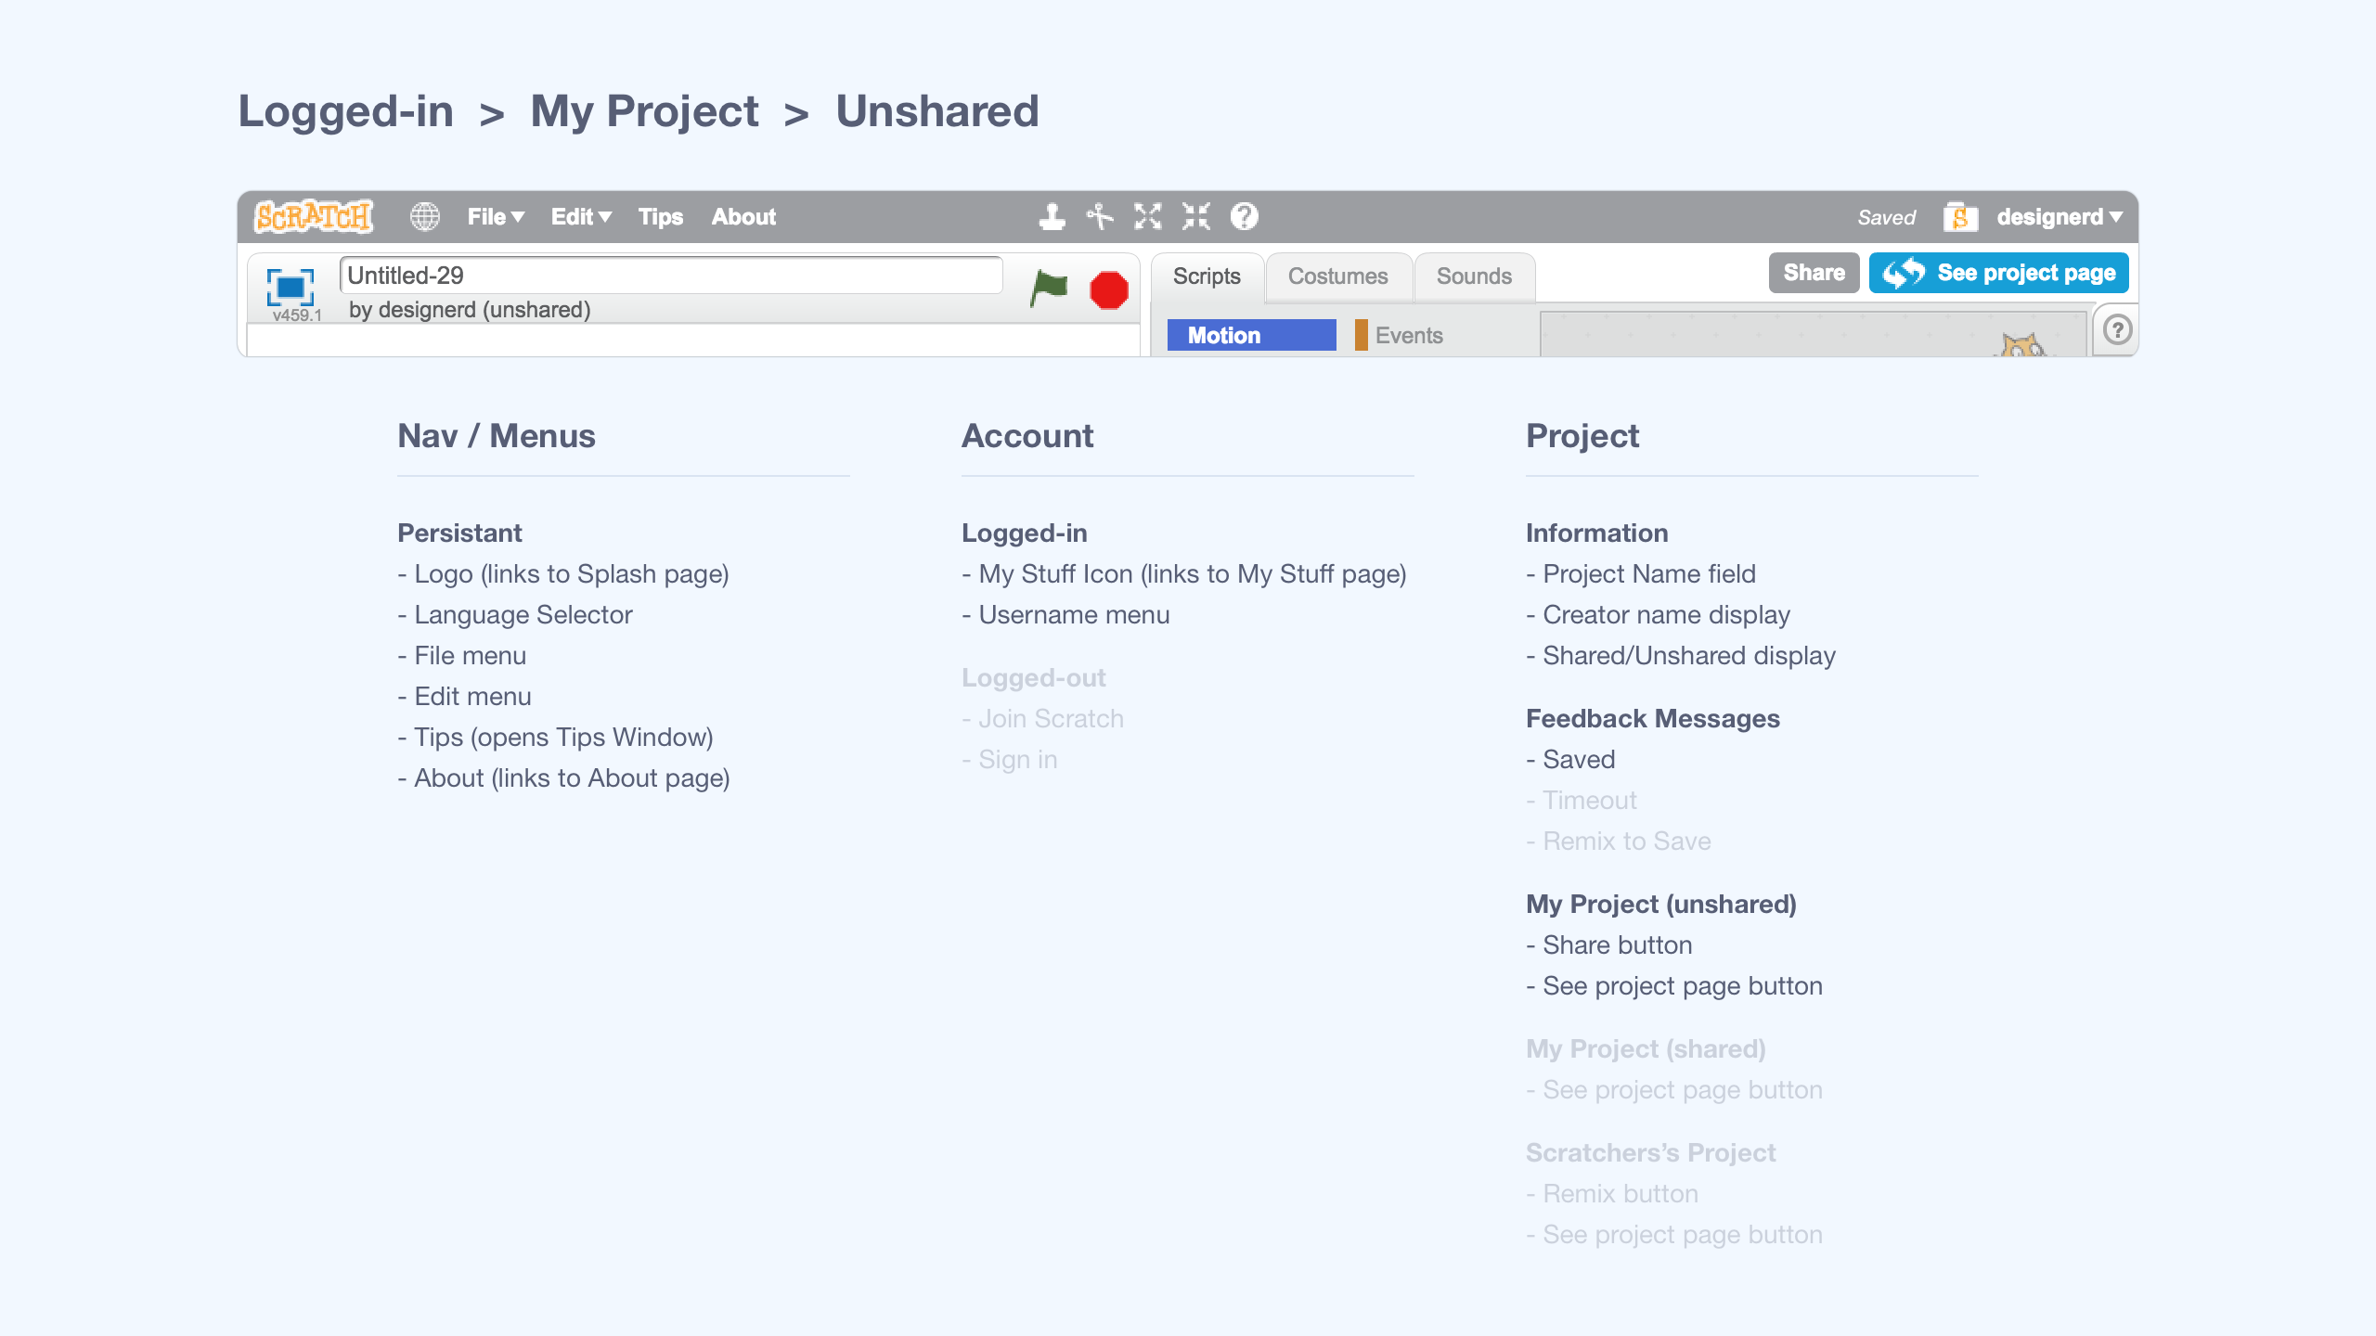The height and width of the screenshot is (1336, 2376).
Task: Click the green flag to start
Action: (1049, 289)
